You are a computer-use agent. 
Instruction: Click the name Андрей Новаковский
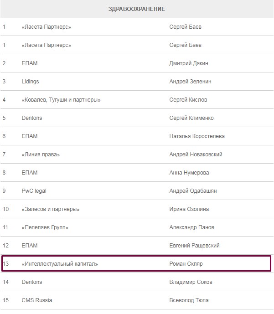point(196,154)
